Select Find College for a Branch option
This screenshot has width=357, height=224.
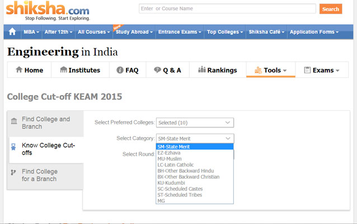click(x=39, y=175)
